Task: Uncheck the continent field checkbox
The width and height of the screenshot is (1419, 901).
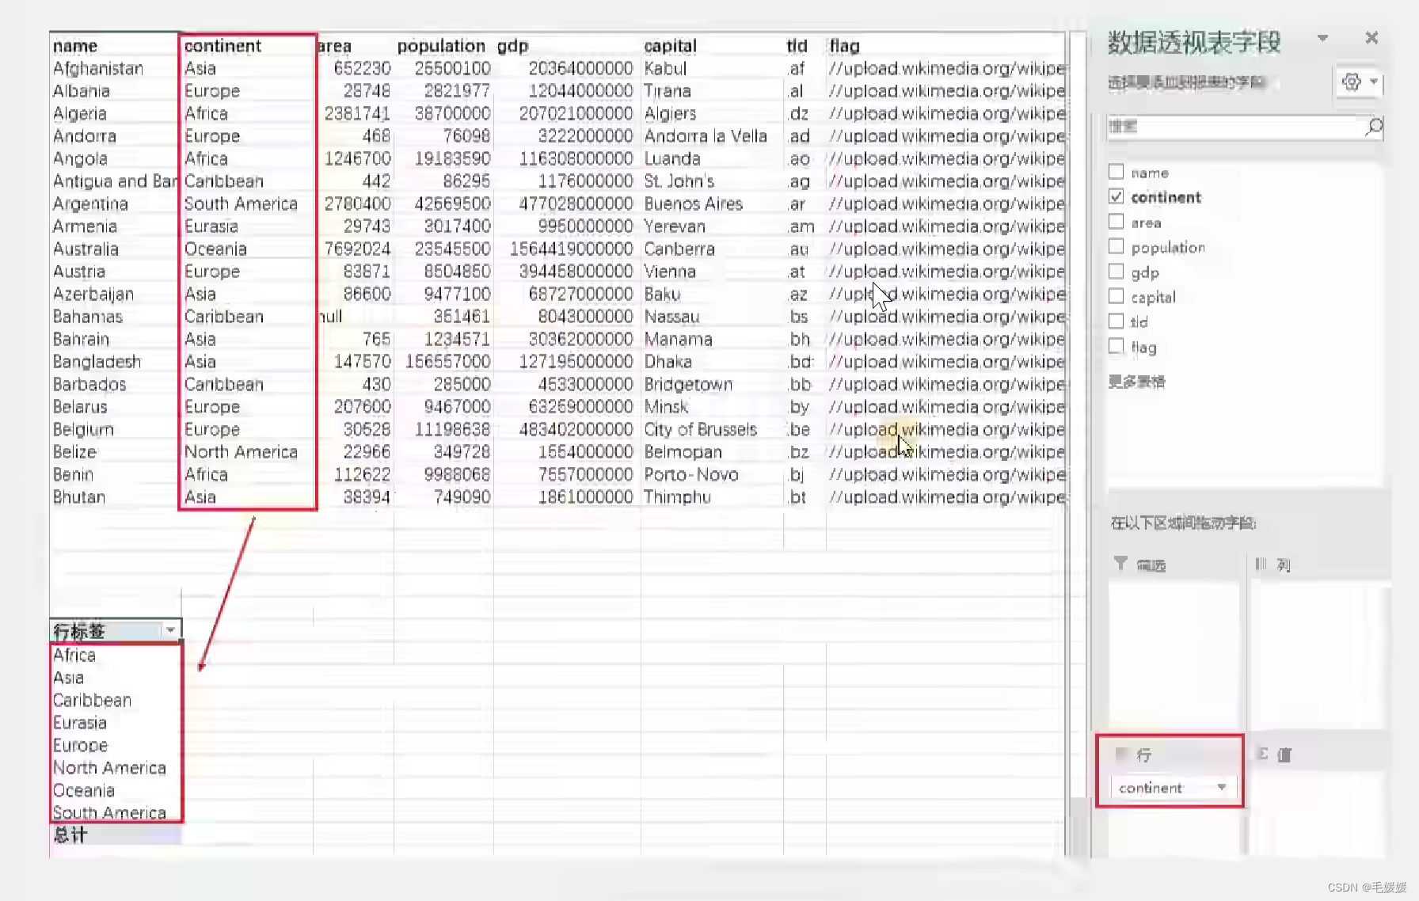Action: coord(1116,196)
